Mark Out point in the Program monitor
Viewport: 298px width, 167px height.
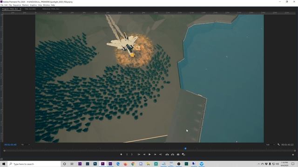point(132,154)
